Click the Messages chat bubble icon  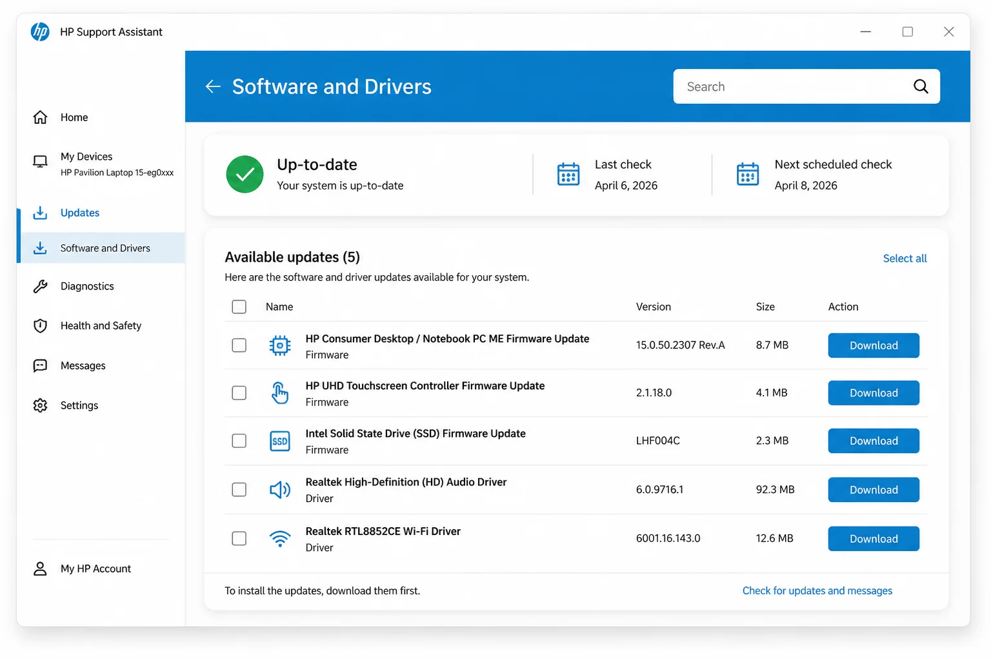click(40, 366)
